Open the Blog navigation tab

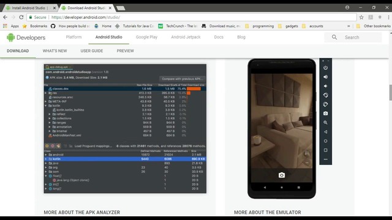(x=241, y=37)
